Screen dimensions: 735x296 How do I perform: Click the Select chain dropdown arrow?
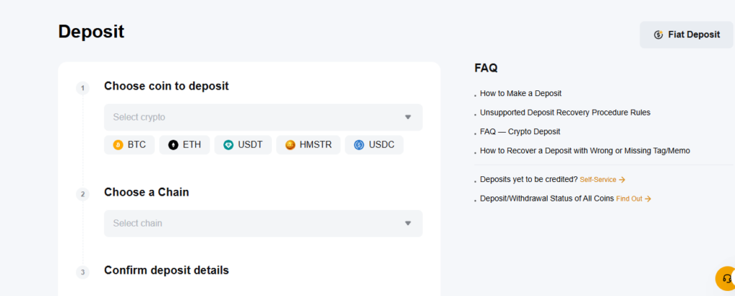tap(408, 223)
